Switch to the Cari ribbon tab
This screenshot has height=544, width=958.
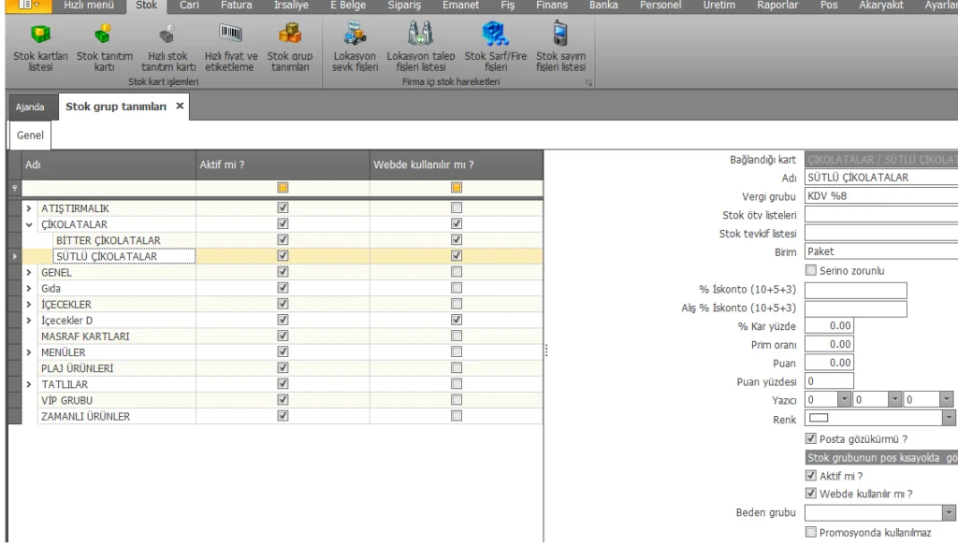coord(189,6)
